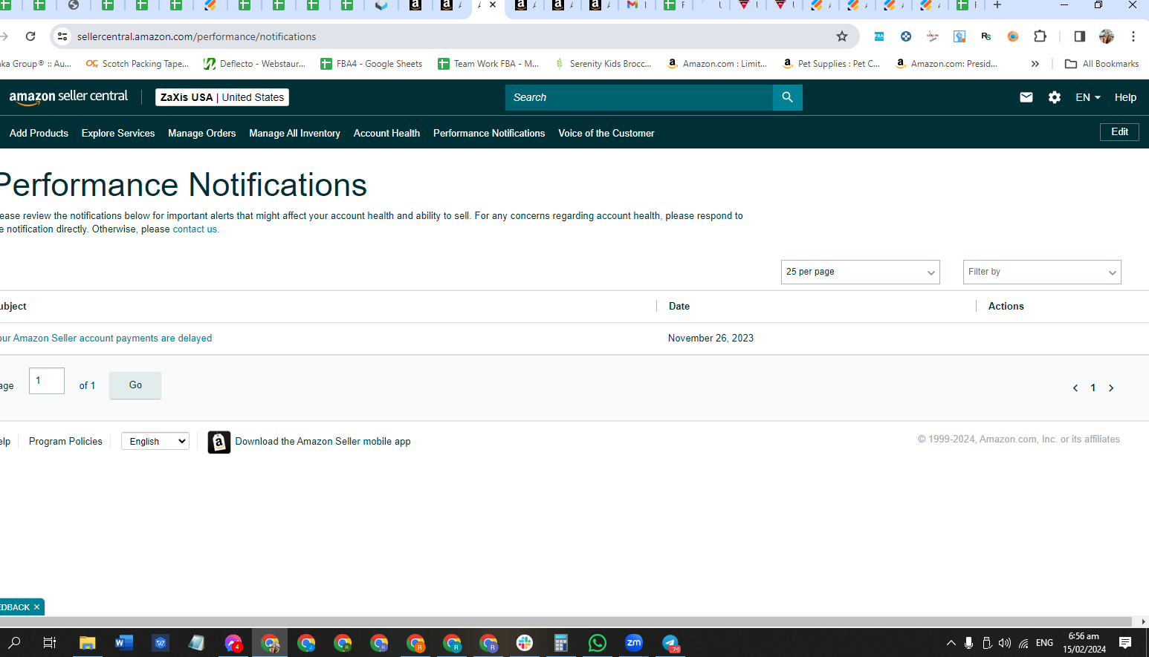
Task: Open Windows search from the taskbar
Action: coord(14,643)
